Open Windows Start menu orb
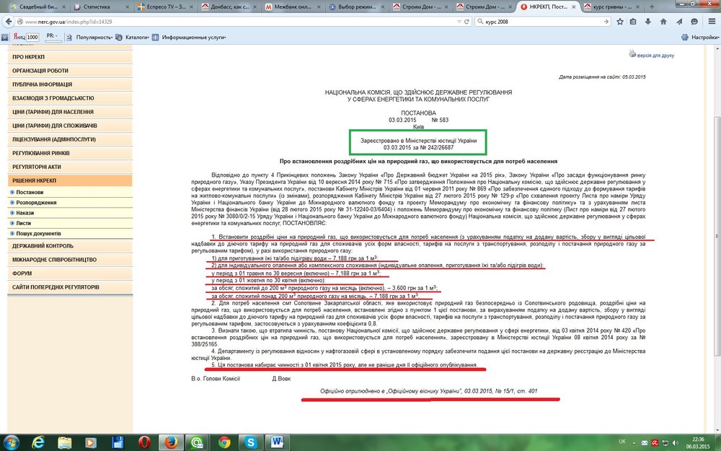The height and width of the screenshot is (451, 721). pos(11,442)
